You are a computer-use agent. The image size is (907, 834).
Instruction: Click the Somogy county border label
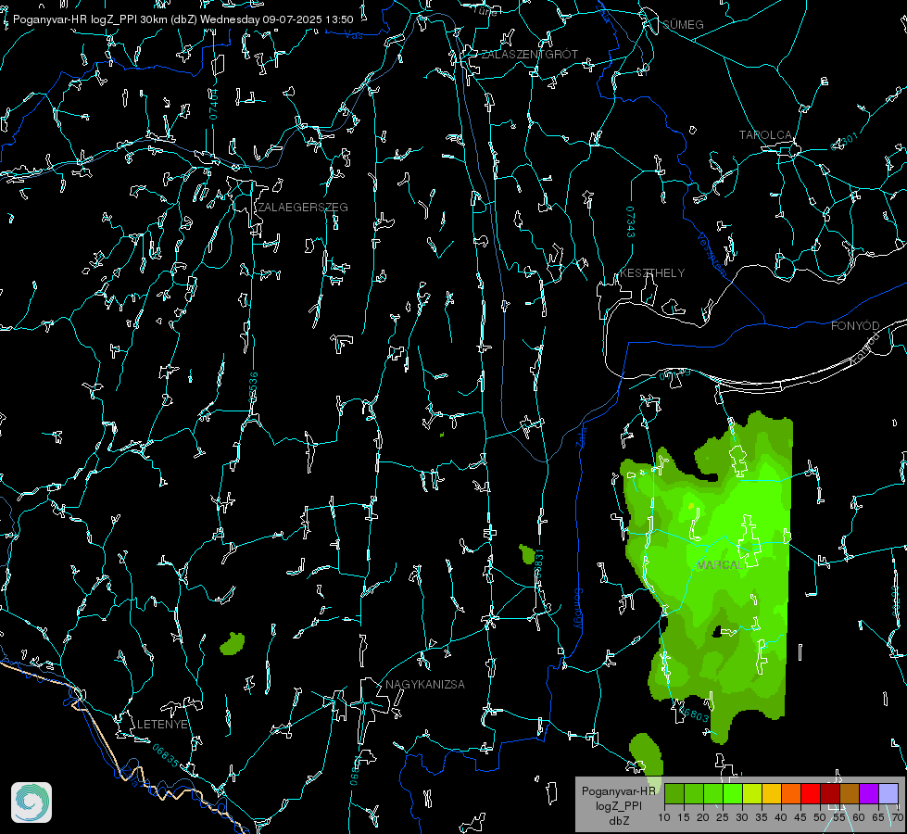click(x=578, y=609)
